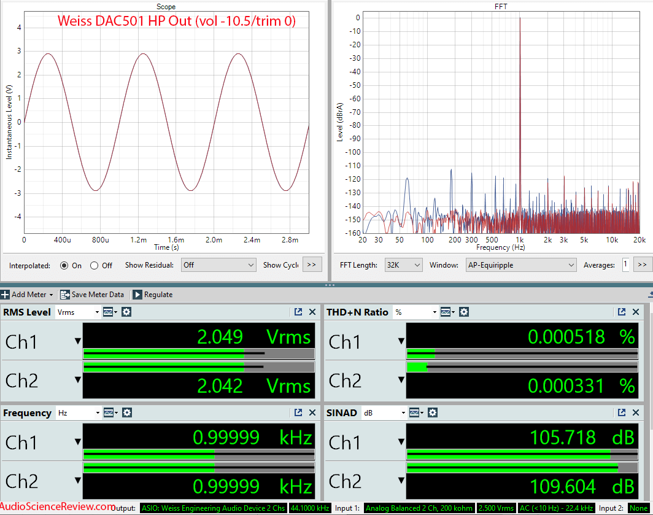This screenshot has height=515, width=653.
Task: Turn Interpolated Off
Action: coord(94,265)
